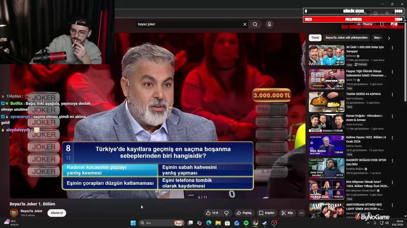The width and height of the screenshot is (407, 228).
Task: Open the Feyyaz Yiğit KAFA TV thumbnail
Action: coord(327,79)
